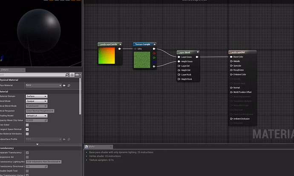Open the Subsurface Profile None dropdown
The width and height of the screenshot is (294, 176).
[x=43, y=139]
